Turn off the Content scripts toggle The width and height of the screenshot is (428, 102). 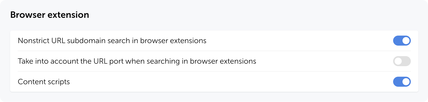(x=402, y=82)
